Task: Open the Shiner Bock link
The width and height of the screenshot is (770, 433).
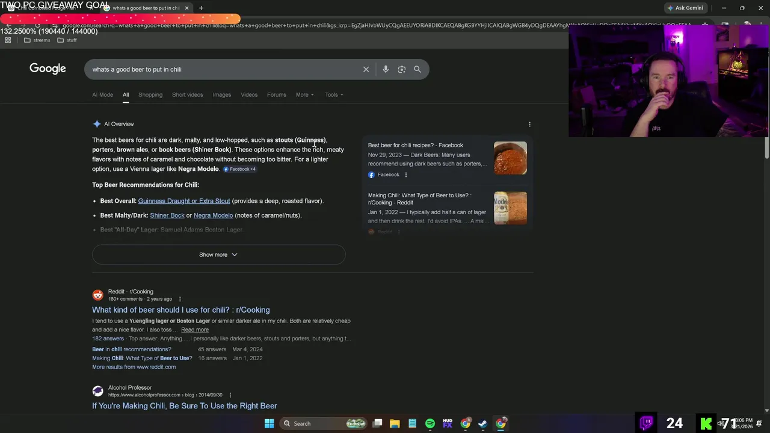Action: [167, 215]
